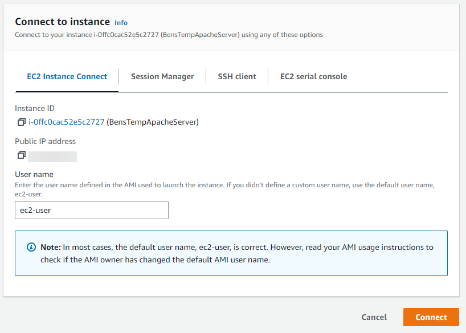Screen dimensions: 466x333
Task: Copy the public IP address icon
Action: pos(22,155)
